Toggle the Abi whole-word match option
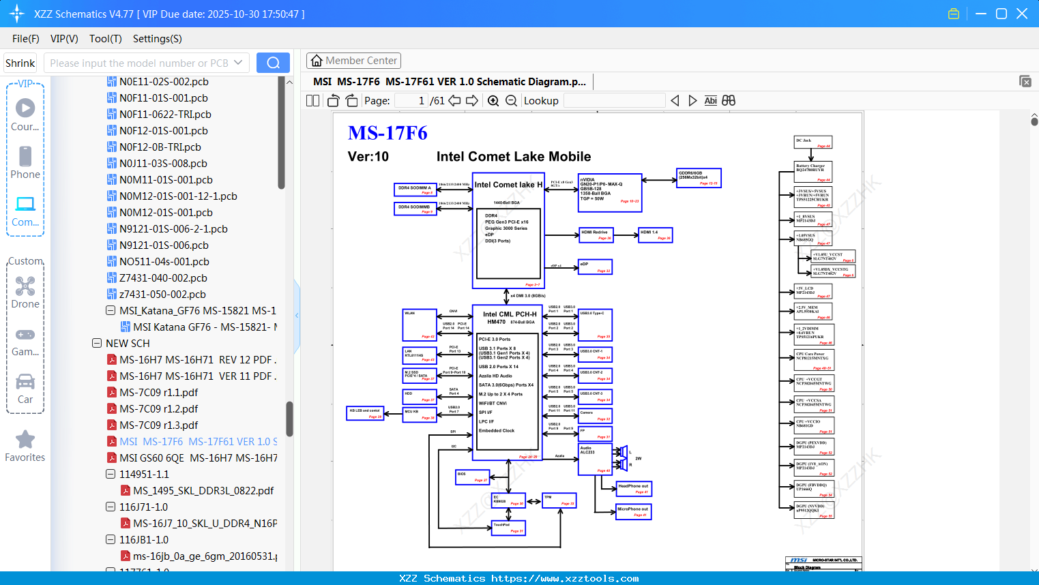 click(x=710, y=100)
